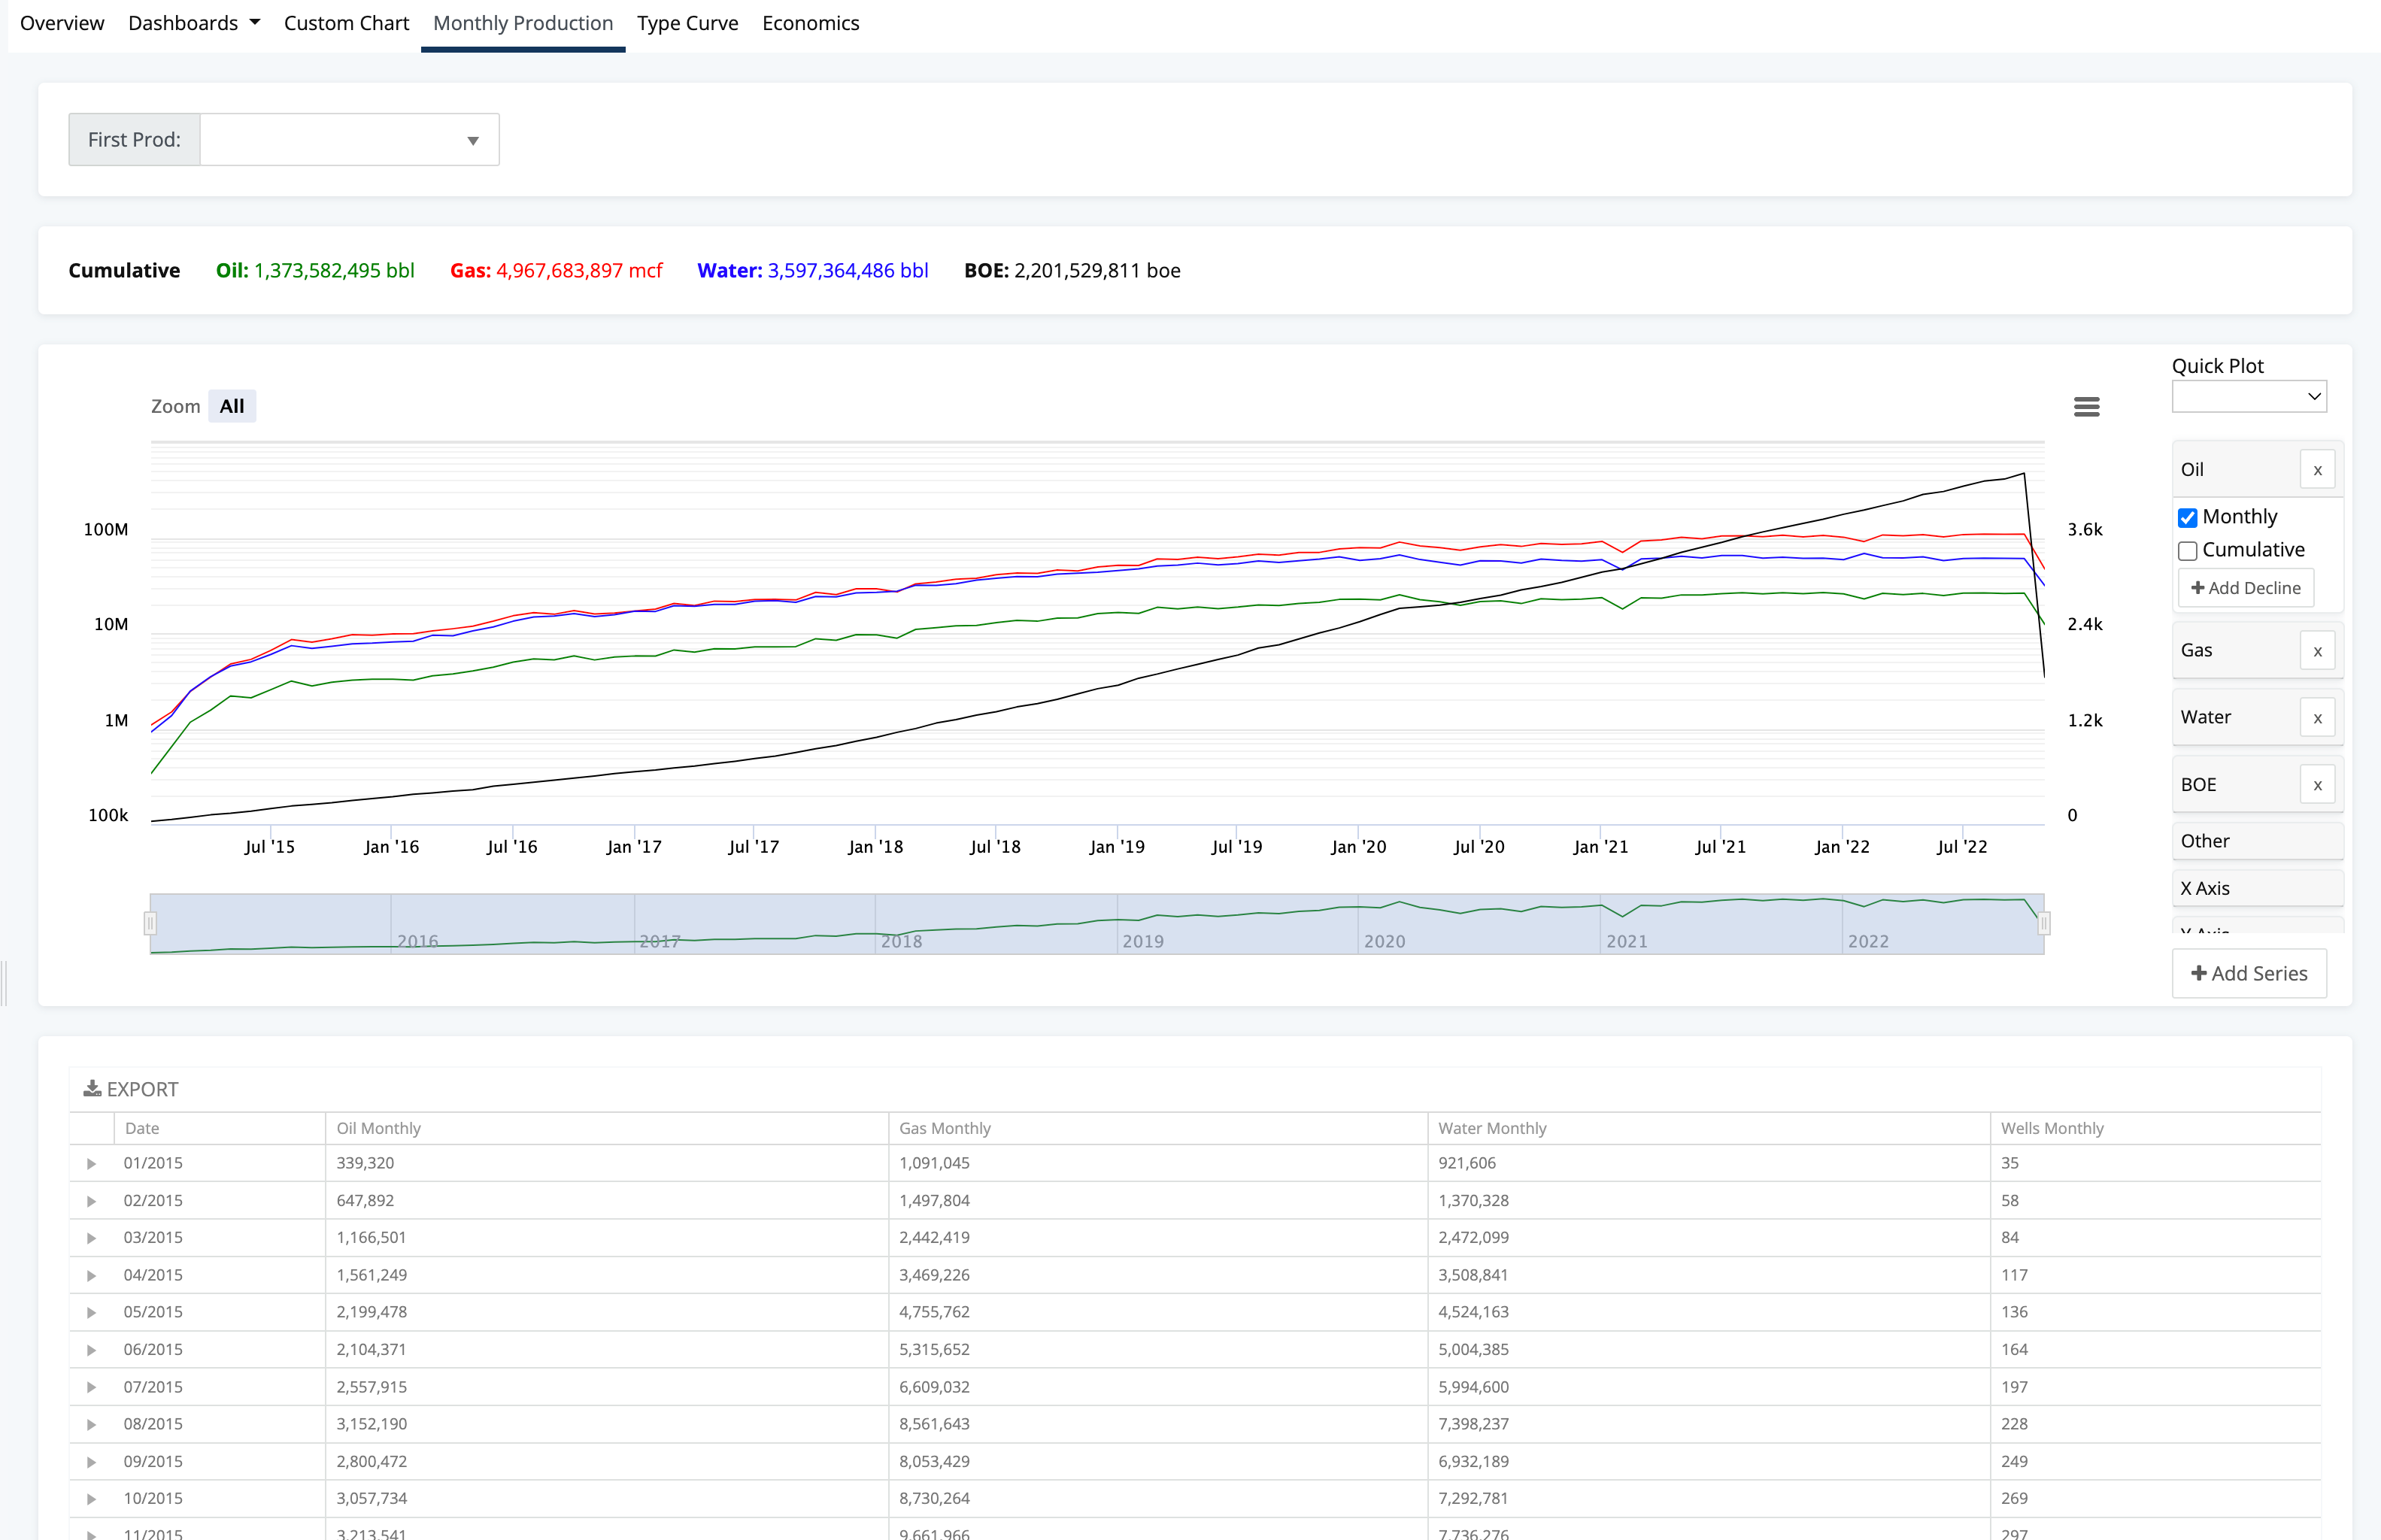Expand the 05/2015 table row
2381x1540 pixels.
point(91,1313)
